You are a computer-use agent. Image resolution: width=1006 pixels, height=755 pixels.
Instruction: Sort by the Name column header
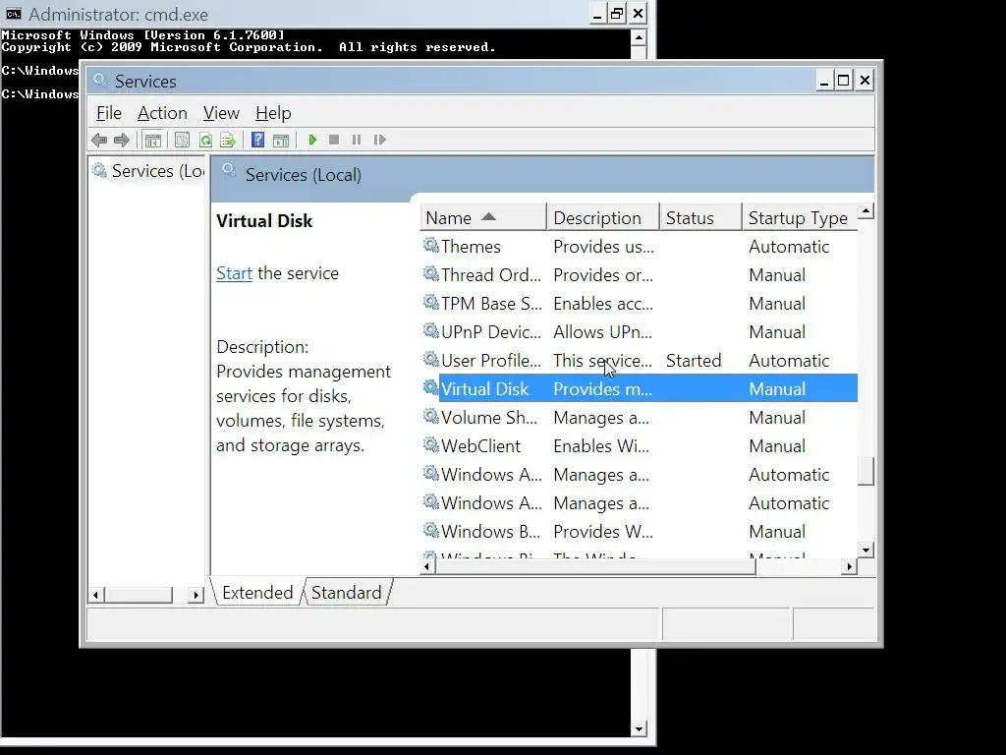(x=483, y=218)
